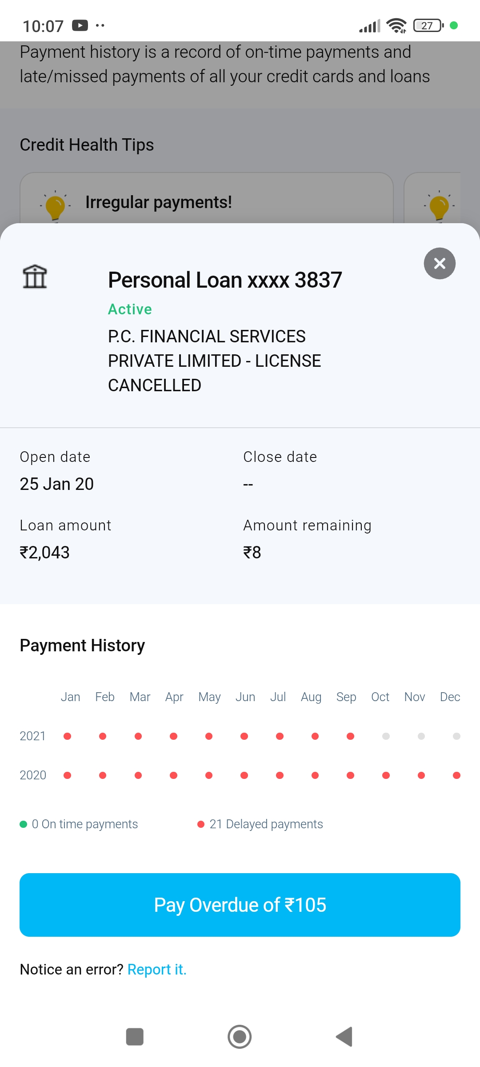Viewport: 480px width, 1067px height.
Task: Open the Report it link
Action: [157, 969]
